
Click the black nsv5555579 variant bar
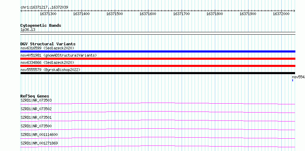158,73
